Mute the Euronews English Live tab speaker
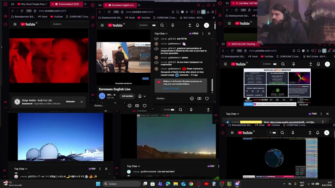335x188 pixels. (110, 5)
